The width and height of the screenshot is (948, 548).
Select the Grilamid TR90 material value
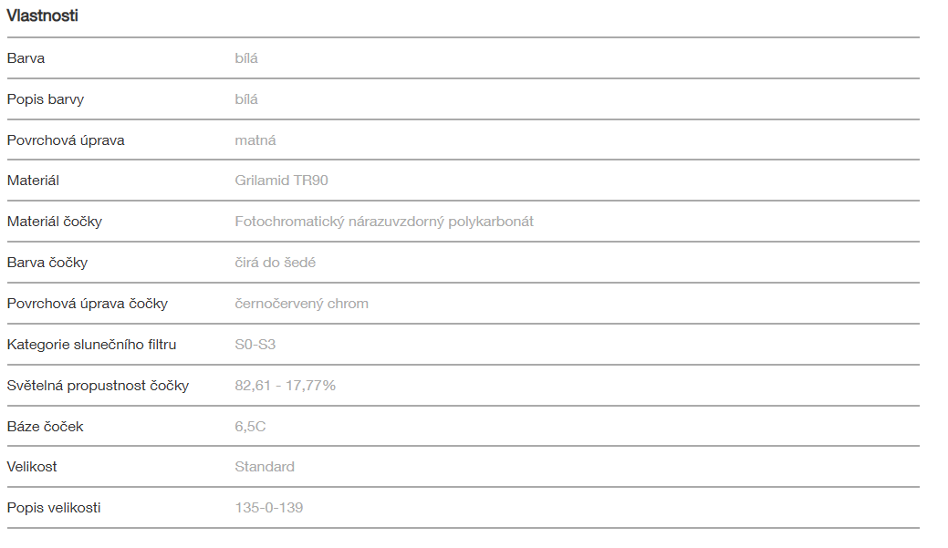point(281,181)
